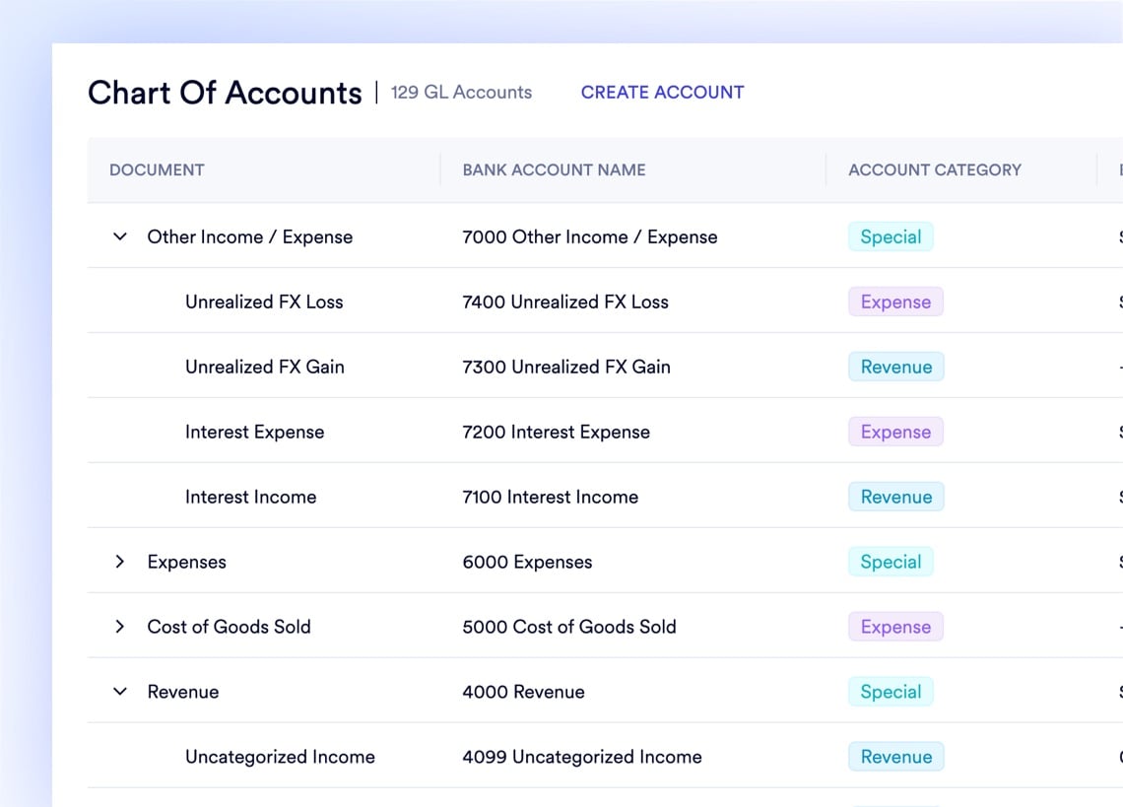The width and height of the screenshot is (1123, 807).
Task: Click the Expense tag for Cost of Goods Sold
Action: click(895, 627)
